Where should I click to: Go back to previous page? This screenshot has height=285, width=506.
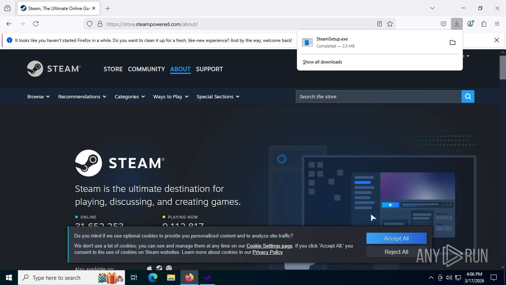(x=9, y=24)
